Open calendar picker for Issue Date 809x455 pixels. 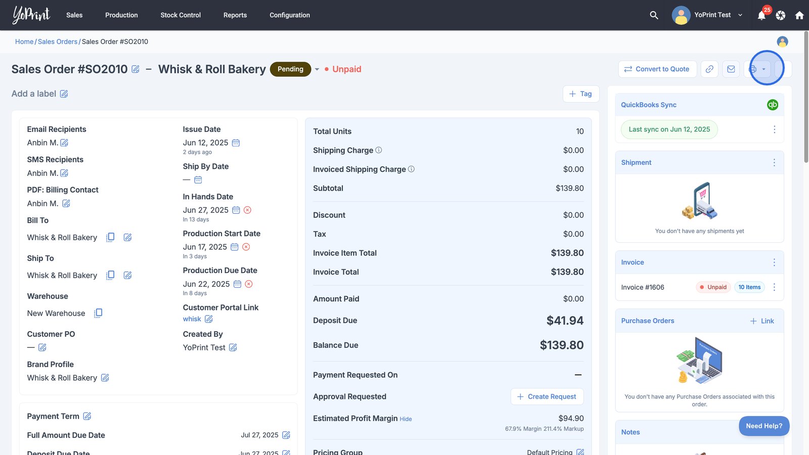tap(236, 143)
